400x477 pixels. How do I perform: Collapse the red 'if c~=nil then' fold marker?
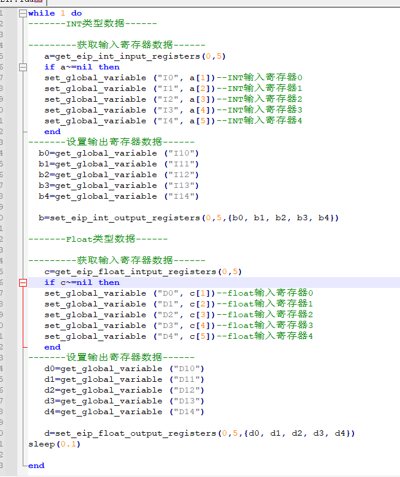[x=23, y=282]
